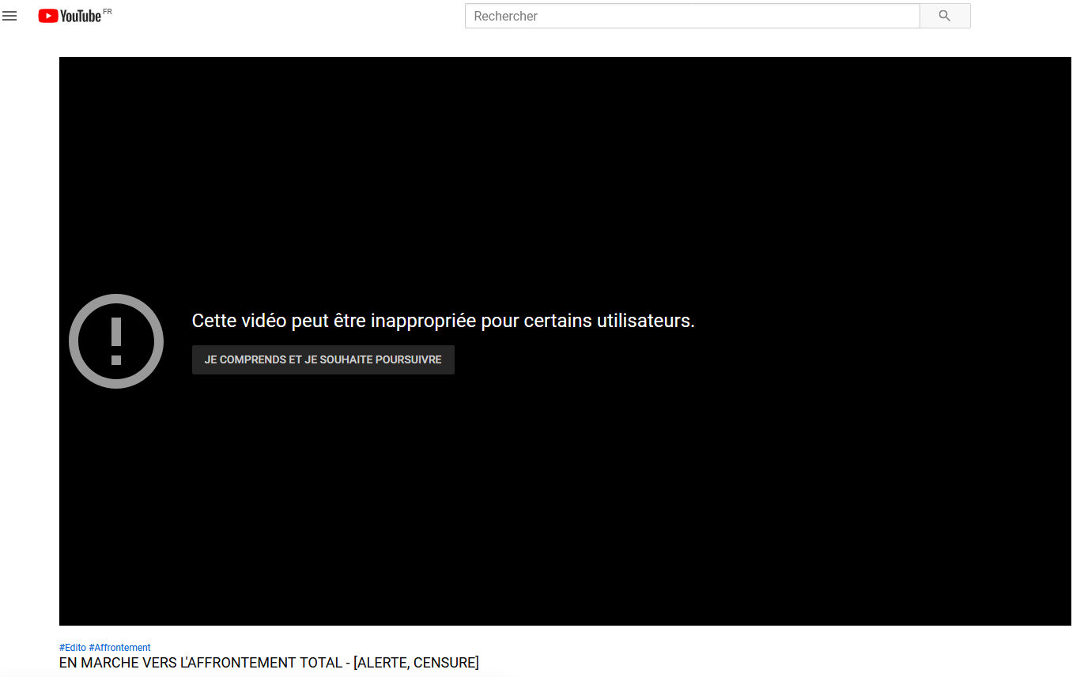Focus the Rechercher search field
Image resolution: width=1084 pixels, height=677 pixels.
click(x=692, y=16)
